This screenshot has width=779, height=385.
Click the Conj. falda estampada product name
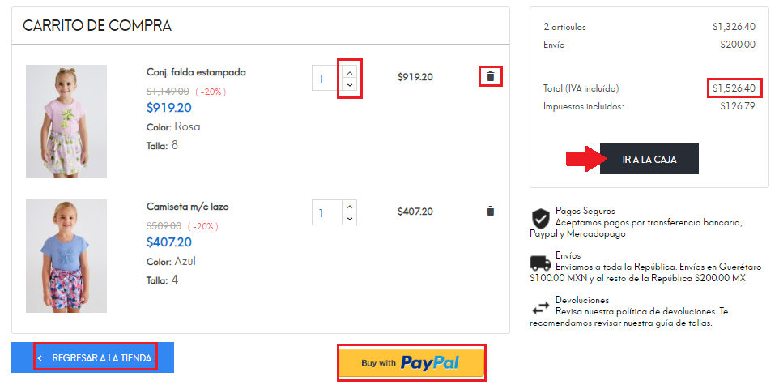tap(196, 72)
